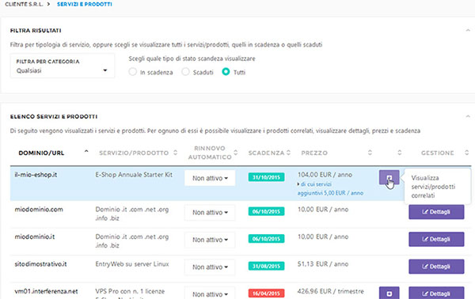Select the miodominio.it domain cell
The width and height of the screenshot is (475, 299).
pyautogui.click(x=35, y=237)
